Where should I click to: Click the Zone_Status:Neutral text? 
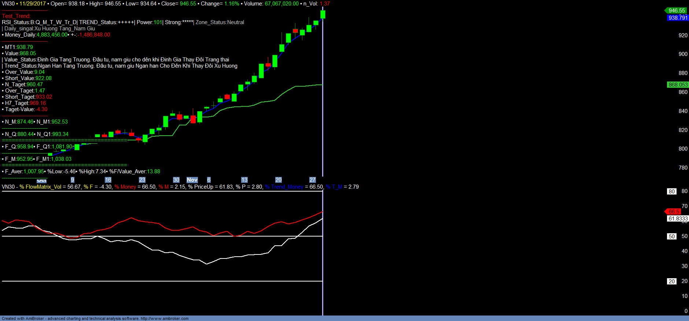220,22
